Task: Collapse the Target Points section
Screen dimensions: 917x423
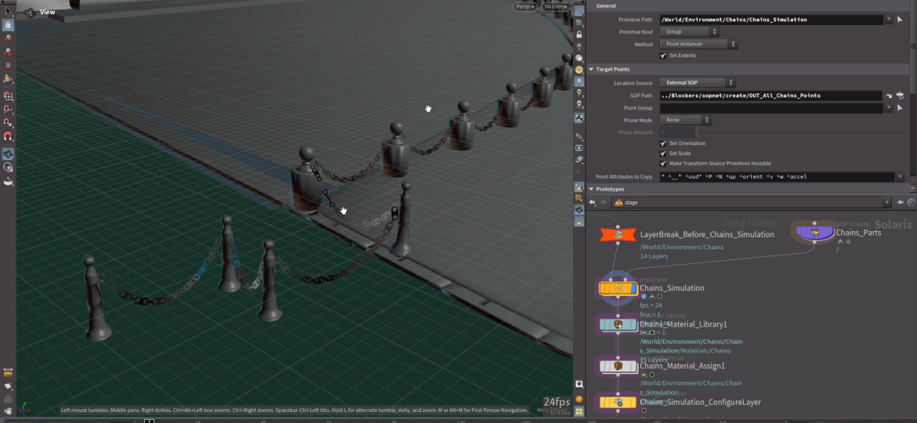Action: [591, 70]
